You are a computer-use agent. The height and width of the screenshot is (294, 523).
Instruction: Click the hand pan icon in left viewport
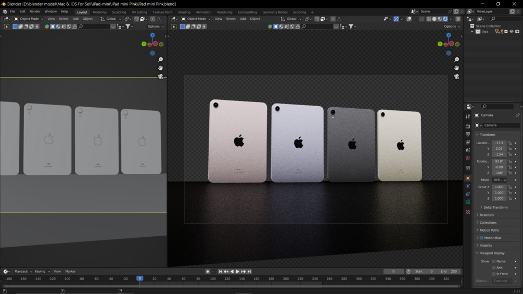click(160, 68)
